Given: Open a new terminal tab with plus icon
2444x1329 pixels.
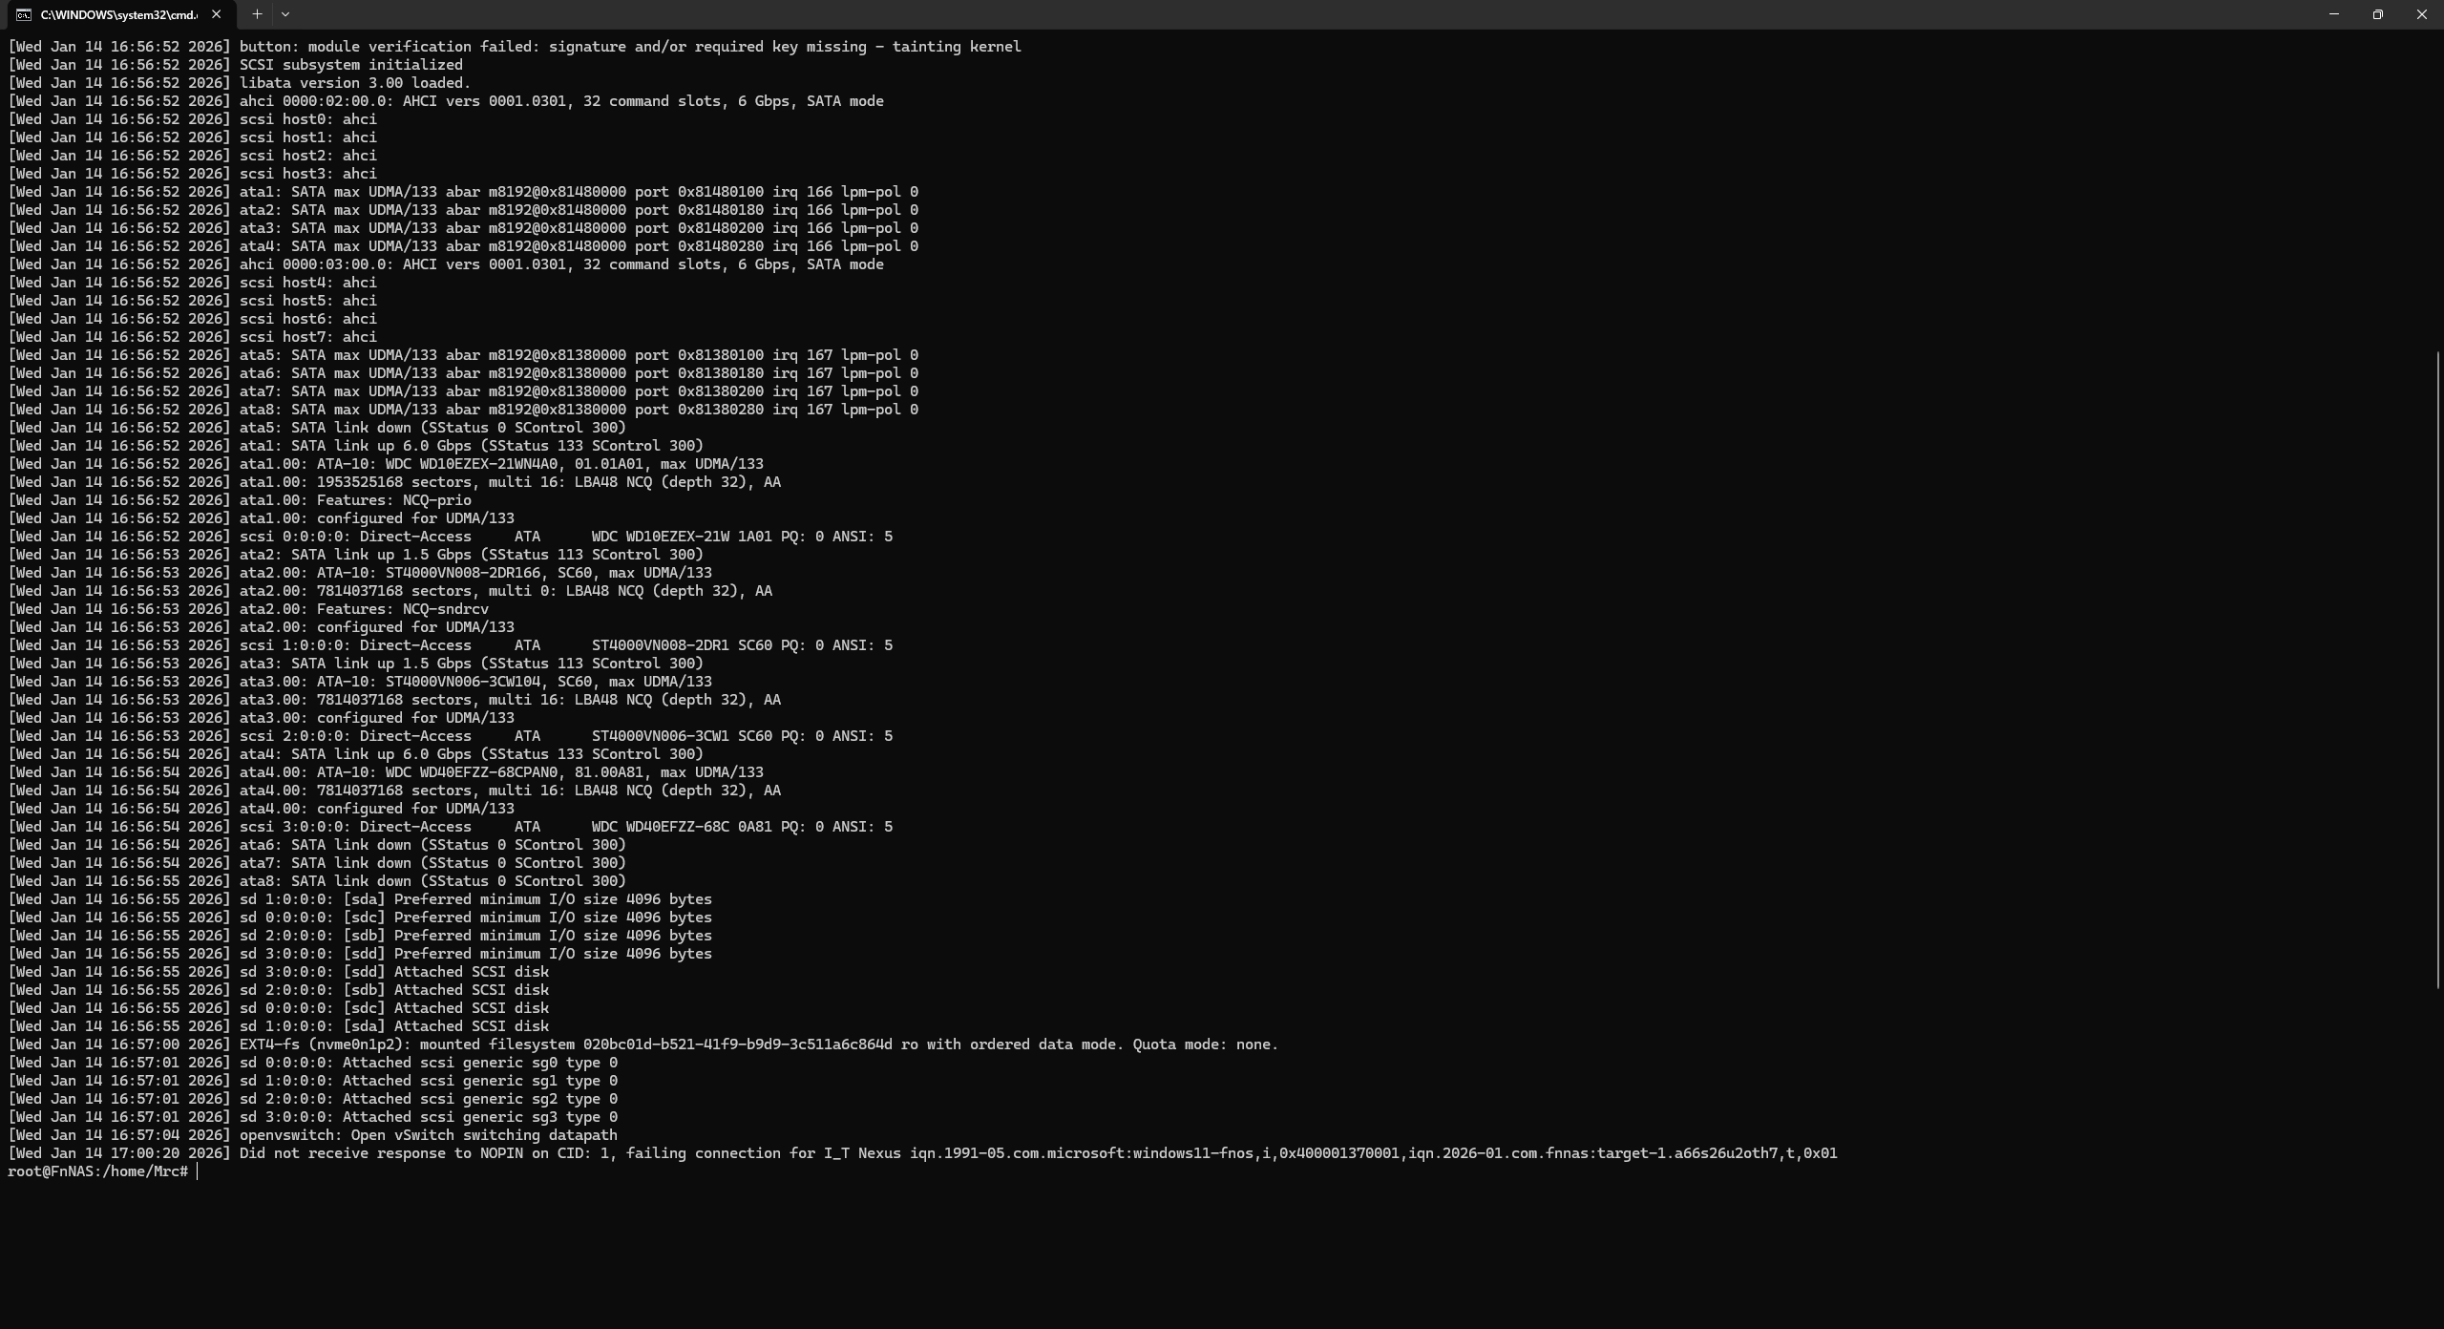Looking at the screenshot, I should click(257, 14).
